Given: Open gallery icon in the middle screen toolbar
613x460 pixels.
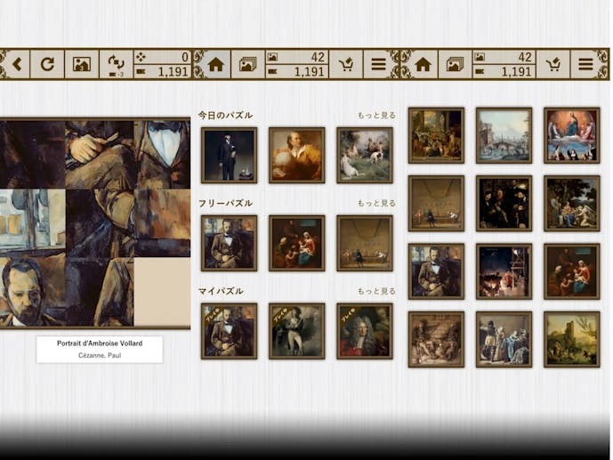Looking at the screenshot, I should pyautogui.click(x=247, y=64).
